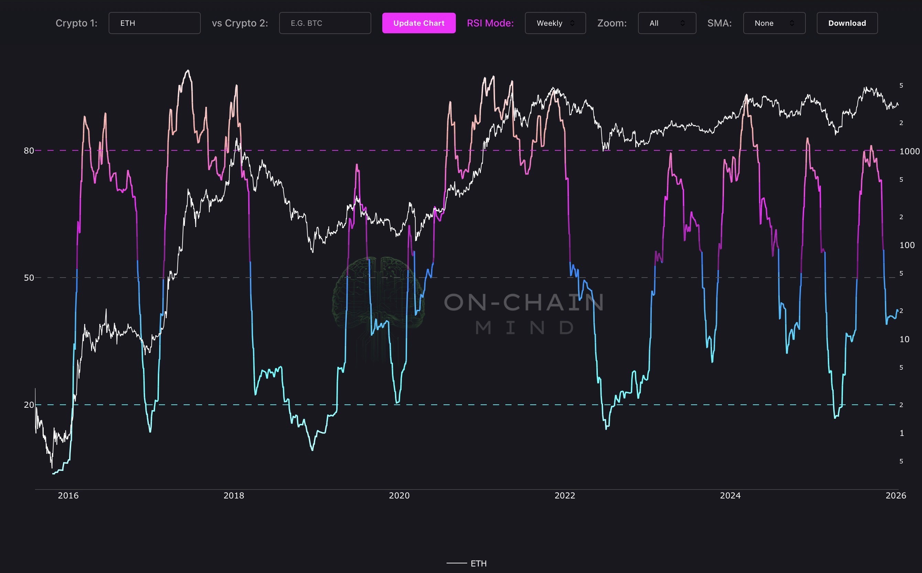The height and width of the screenshot is (573, 922).
Task: Toggle the ETH legend entry
Action: click(x=478, y=563)
